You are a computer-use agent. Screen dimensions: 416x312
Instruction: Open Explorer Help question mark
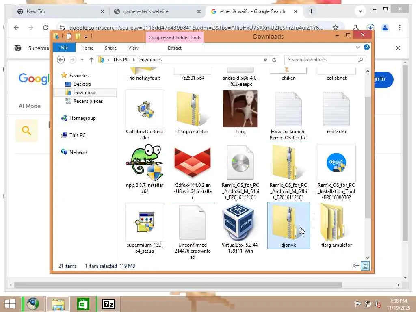coord(367,47)
